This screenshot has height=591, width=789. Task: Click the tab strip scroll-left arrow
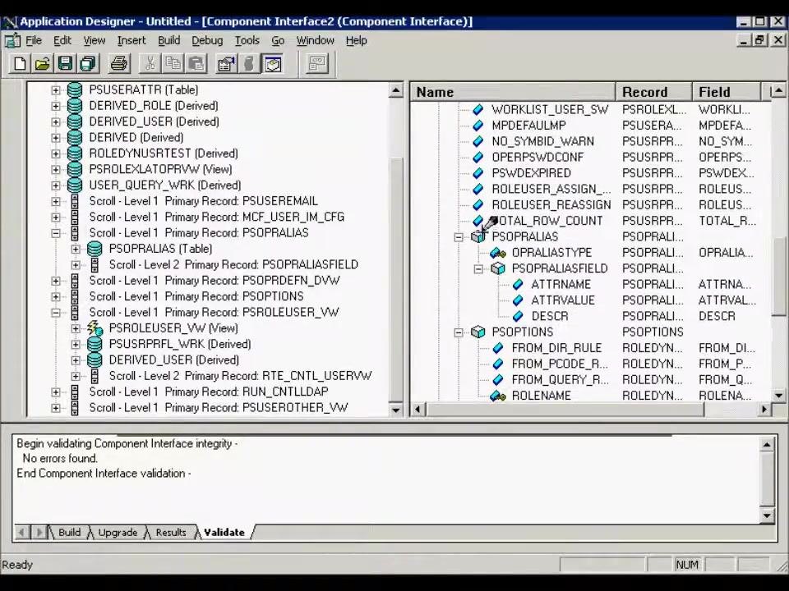pos(21,532)
